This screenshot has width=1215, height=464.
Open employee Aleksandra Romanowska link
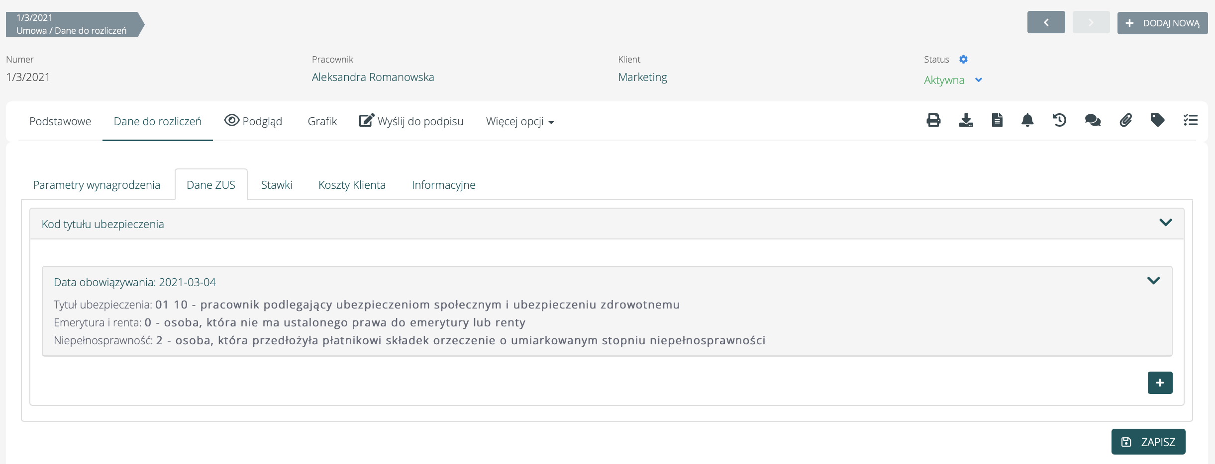coord(373,77)
